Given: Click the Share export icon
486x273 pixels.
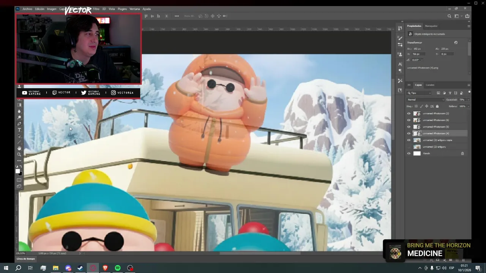Looking at the screenshot, I should click(x=467, y=16).
